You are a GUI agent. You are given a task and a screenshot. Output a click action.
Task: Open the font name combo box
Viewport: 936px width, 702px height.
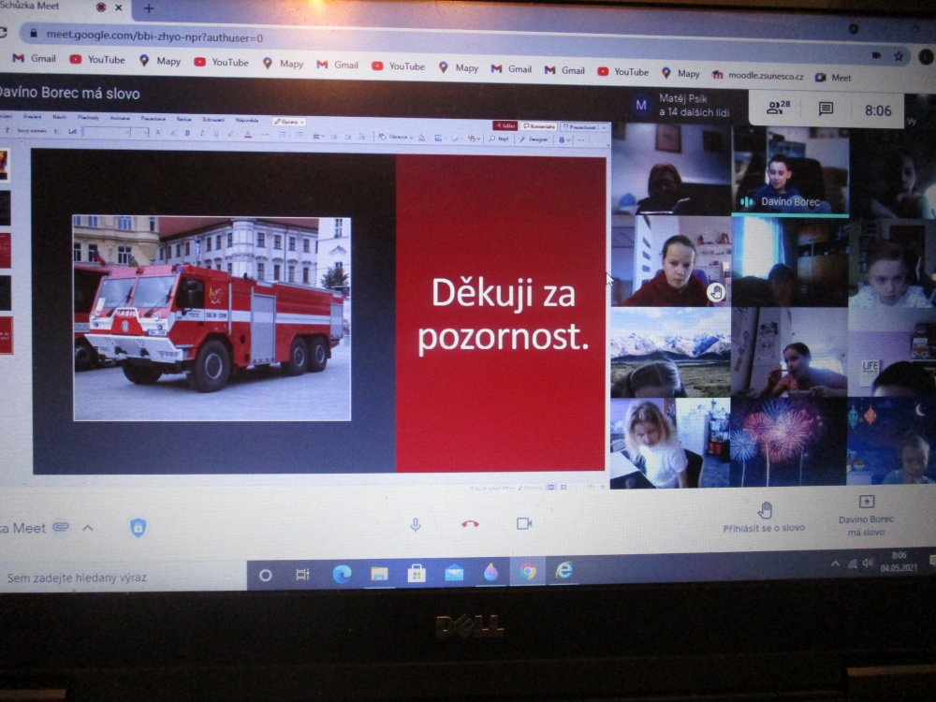click(107, 133)
